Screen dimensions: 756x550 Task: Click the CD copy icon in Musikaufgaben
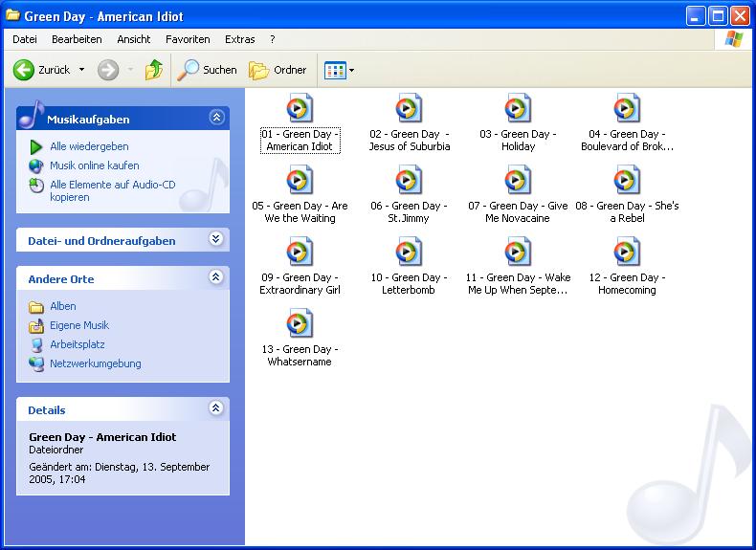(x=36, y=186)
